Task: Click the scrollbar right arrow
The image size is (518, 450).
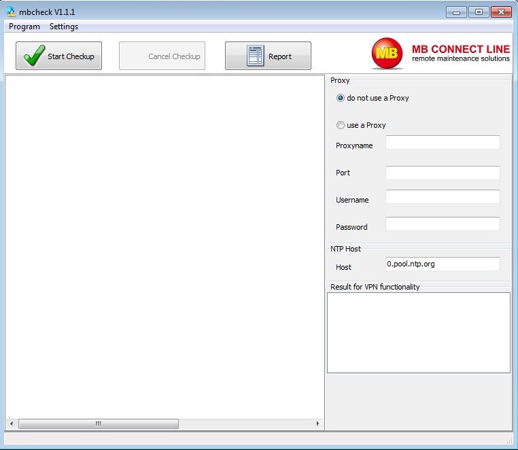Action: (x=317, y=423)
